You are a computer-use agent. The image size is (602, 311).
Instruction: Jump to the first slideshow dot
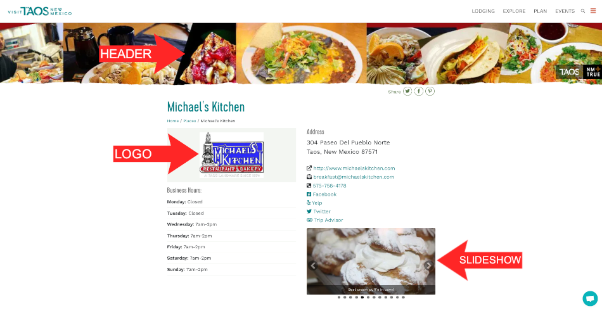pyautogui.click(x=339, y=297)
